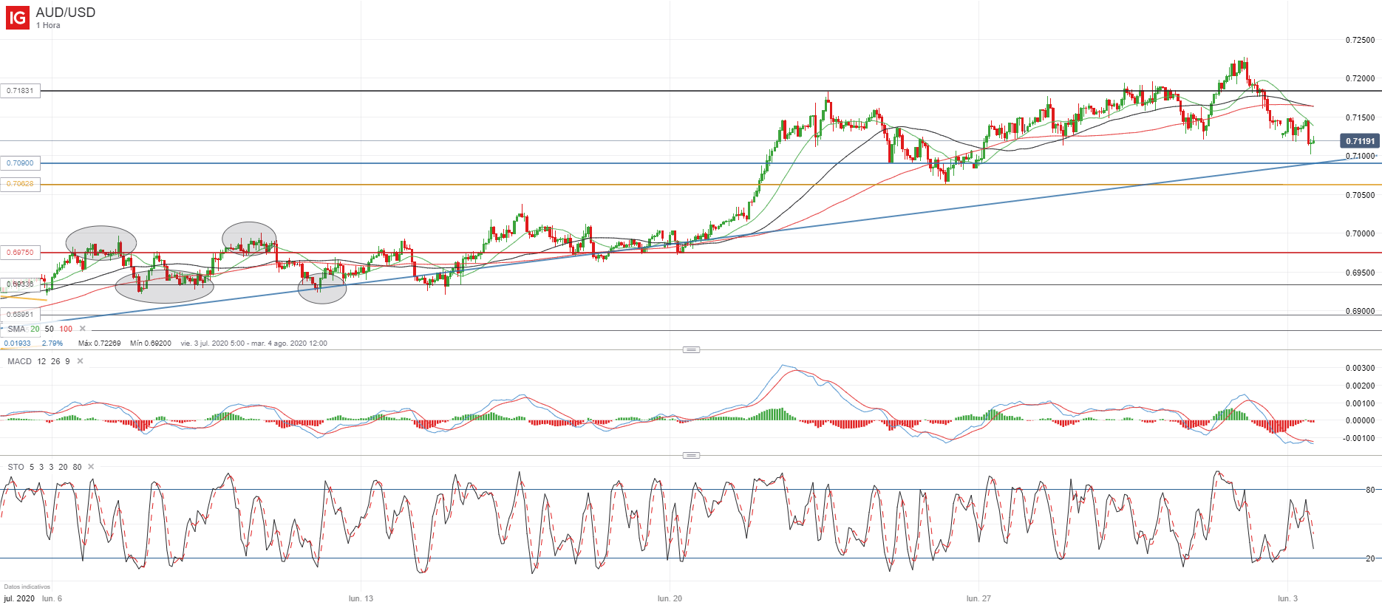1382x605 pixels.
Task: Select the SMA indicator label
Action: coord(16,329)
